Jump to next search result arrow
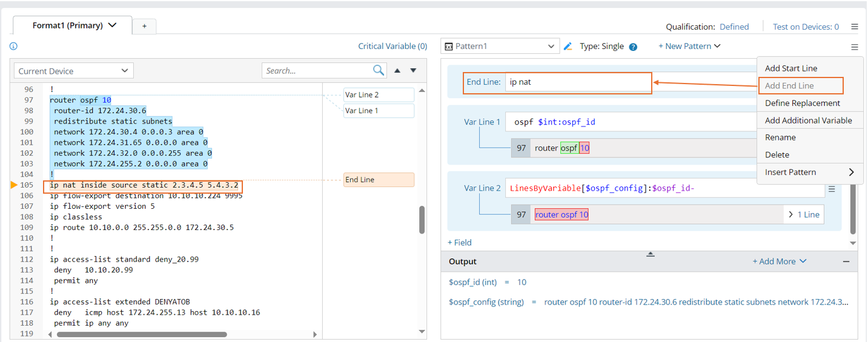This screenshot has width=868, height=342. (x=413, y=70)
